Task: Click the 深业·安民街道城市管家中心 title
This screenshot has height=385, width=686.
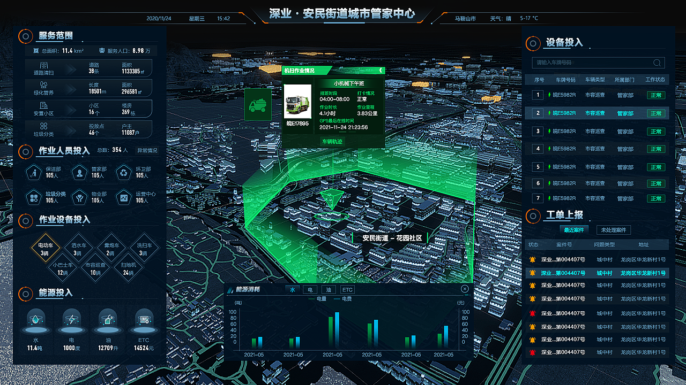Action: pos(342,13)
